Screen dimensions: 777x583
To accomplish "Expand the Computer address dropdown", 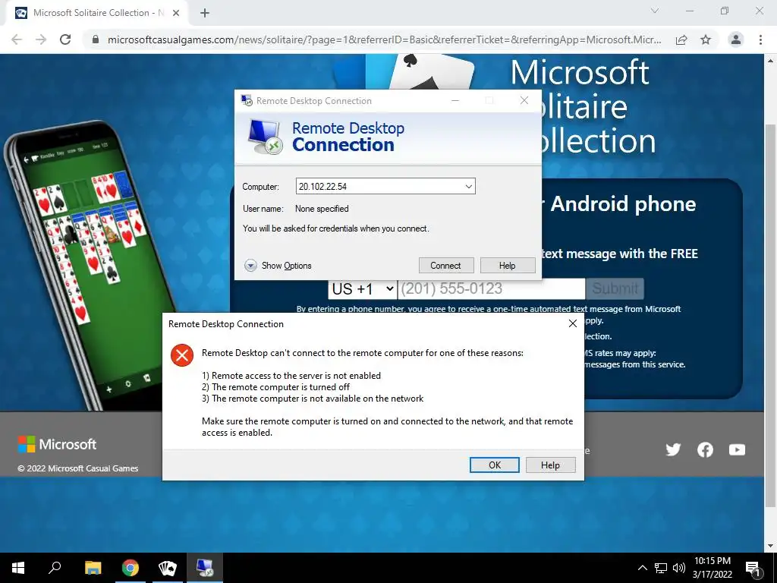I will click(x=468, y=187).
